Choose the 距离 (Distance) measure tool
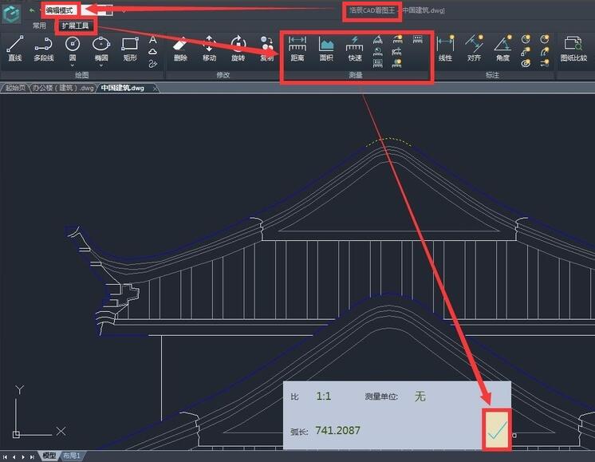595x462 pixels. click(297, 48)
